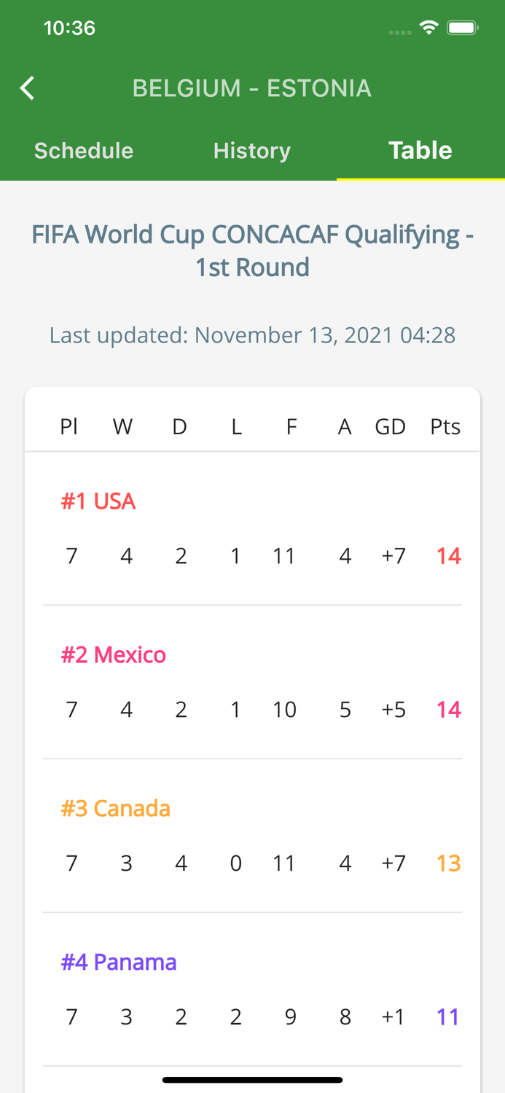Select the #1 USA team entry
This screenshot has height=1093, width=505.
[x=98, y=501]
